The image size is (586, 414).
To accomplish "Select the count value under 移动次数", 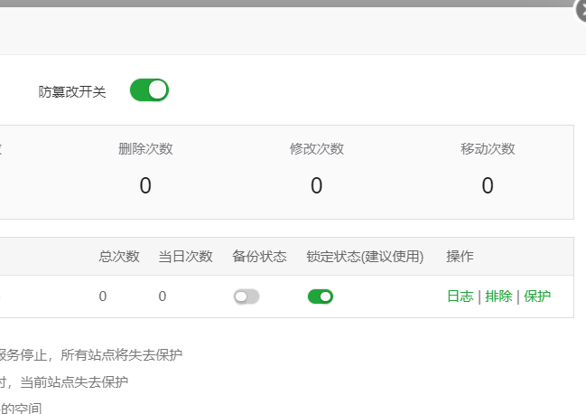I will point(488,186).
